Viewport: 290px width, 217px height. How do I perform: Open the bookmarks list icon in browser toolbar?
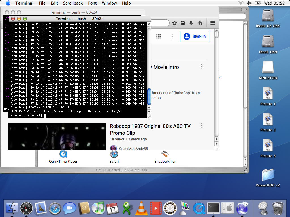[183, 23]
